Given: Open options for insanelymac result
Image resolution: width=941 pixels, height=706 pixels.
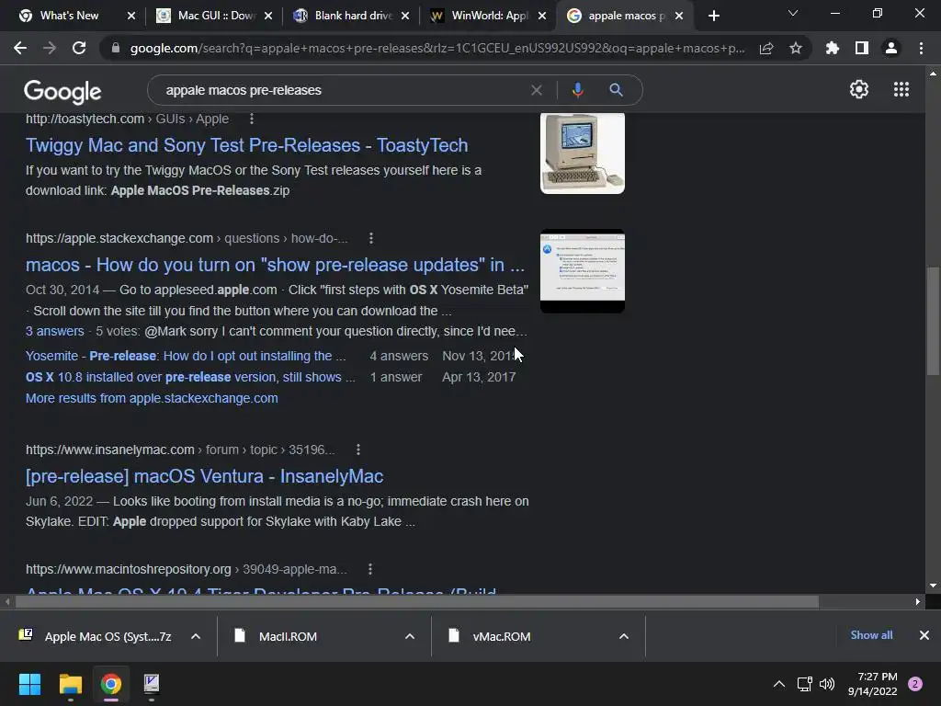Looking at the screenshot, I should click(358, 450).
